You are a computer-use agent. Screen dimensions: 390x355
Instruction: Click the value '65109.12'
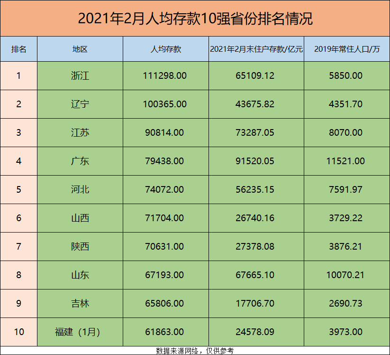tap(255, 76)
